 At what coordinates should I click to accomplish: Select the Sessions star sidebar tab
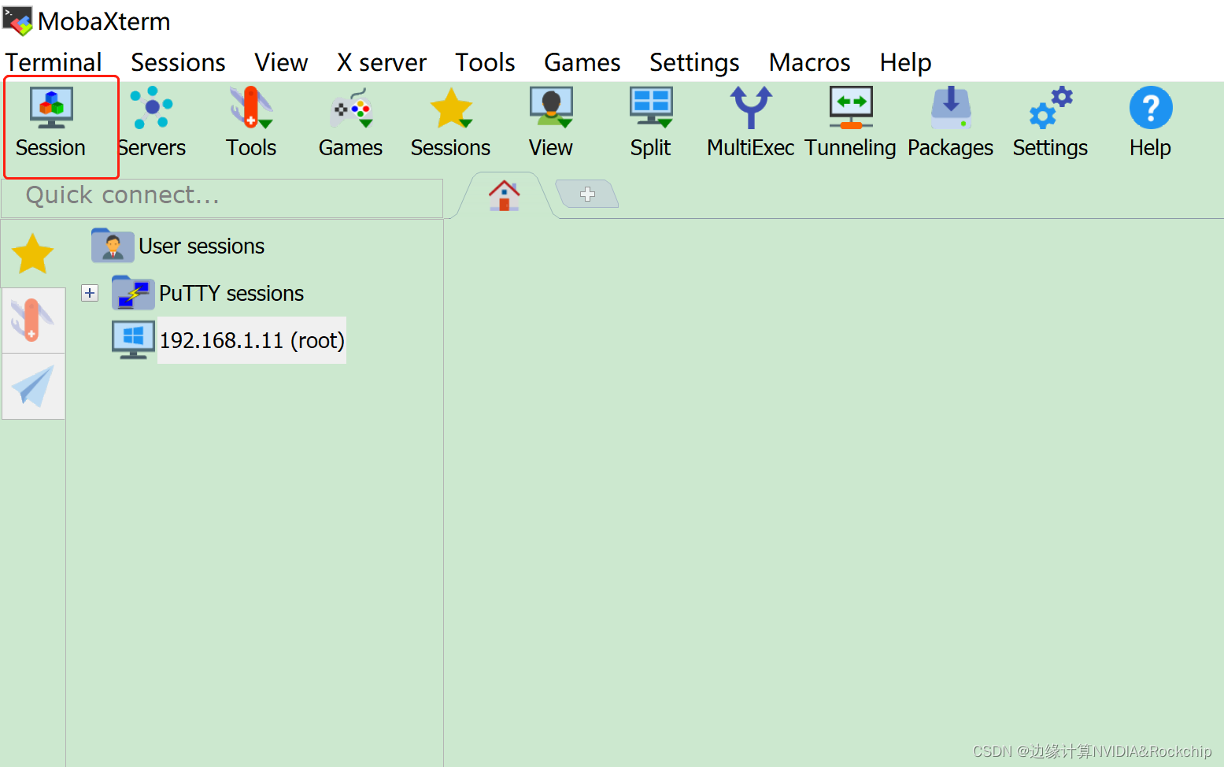click(33, 254)
